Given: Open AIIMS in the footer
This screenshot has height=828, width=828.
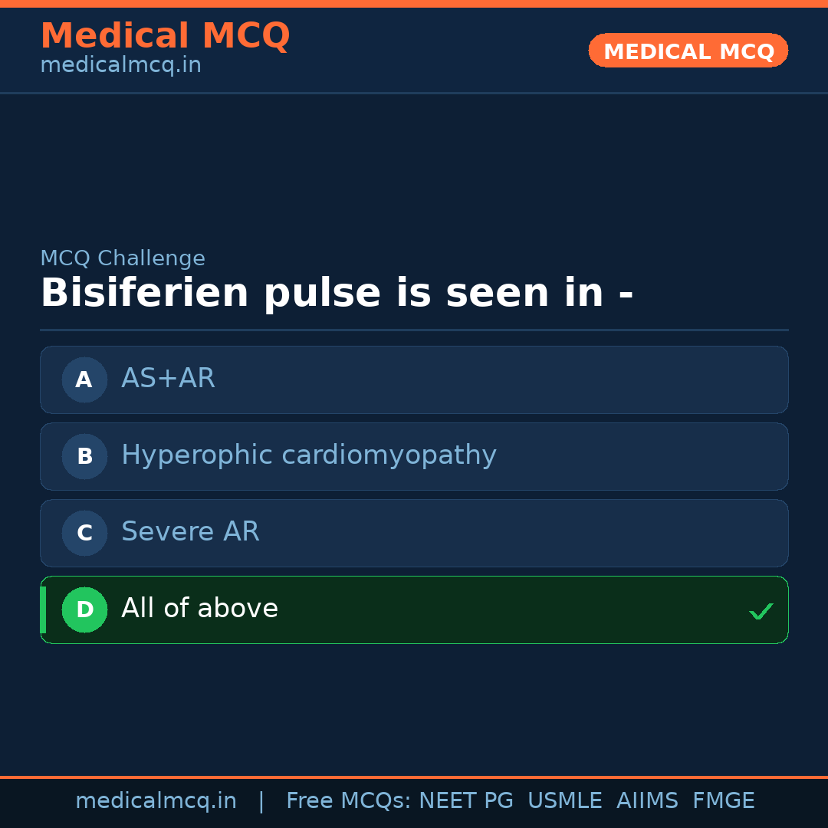Looking at the screenshot, I should point(647,801).
